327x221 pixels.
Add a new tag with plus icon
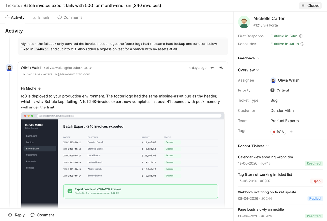pos(291,132)
